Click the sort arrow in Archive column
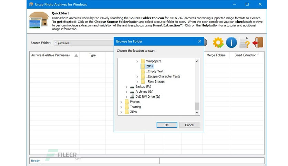 [x=76, y=56]
